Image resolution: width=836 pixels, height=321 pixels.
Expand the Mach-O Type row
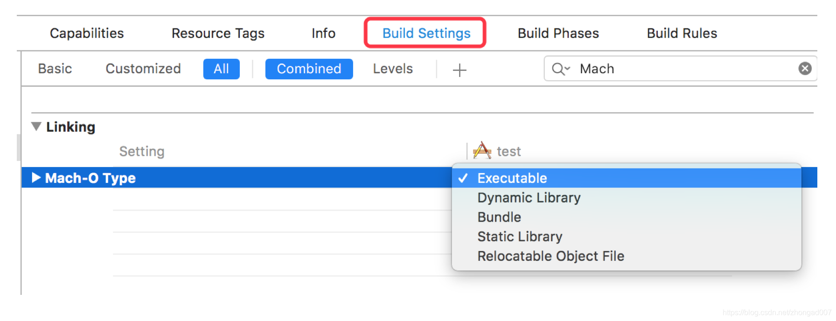coord(36,178)
